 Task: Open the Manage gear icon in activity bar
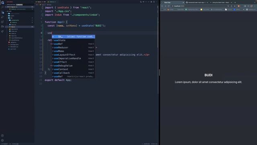pos(2,141)
